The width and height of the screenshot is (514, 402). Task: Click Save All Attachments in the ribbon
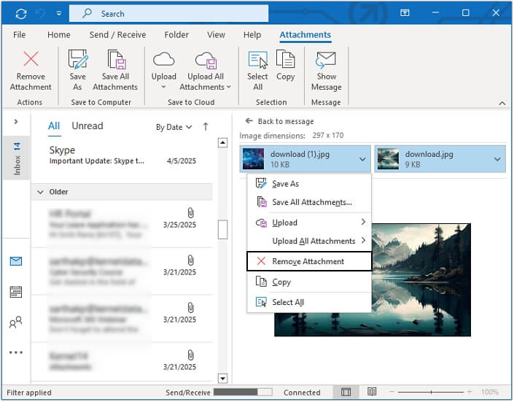(115, 71)
